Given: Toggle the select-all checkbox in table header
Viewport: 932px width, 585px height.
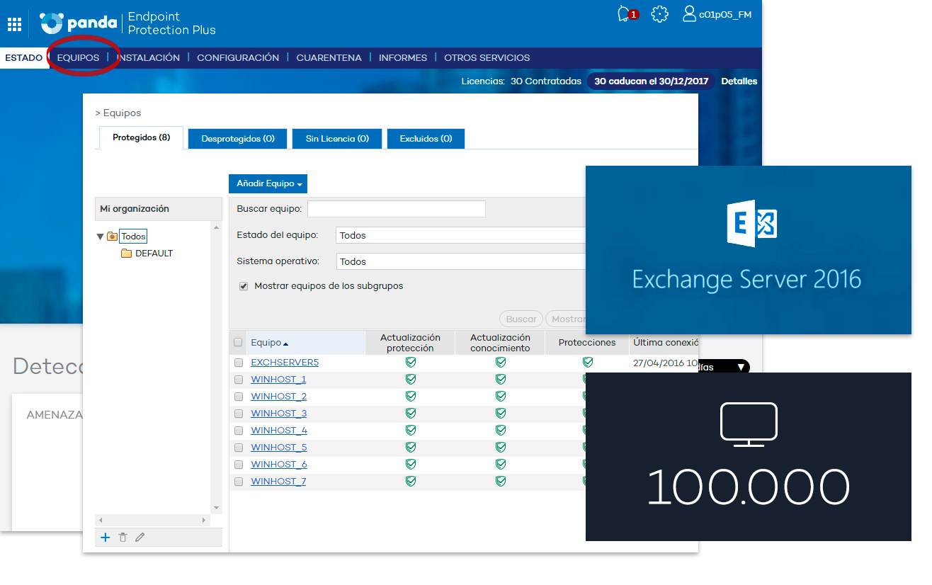Looking at the screenshot, I should click(x=238, y=343).
